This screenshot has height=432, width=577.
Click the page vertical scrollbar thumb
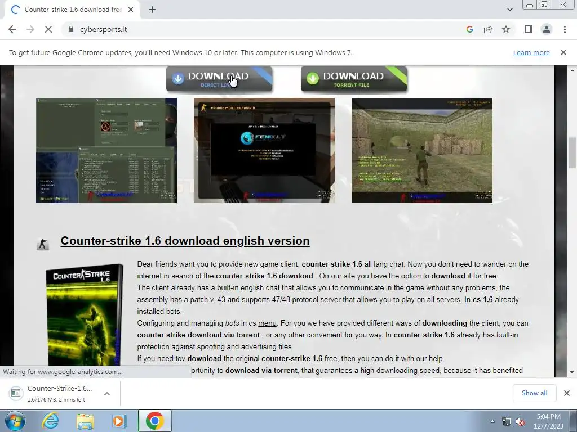572,152
